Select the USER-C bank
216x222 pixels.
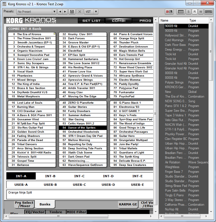click(79, 185)
